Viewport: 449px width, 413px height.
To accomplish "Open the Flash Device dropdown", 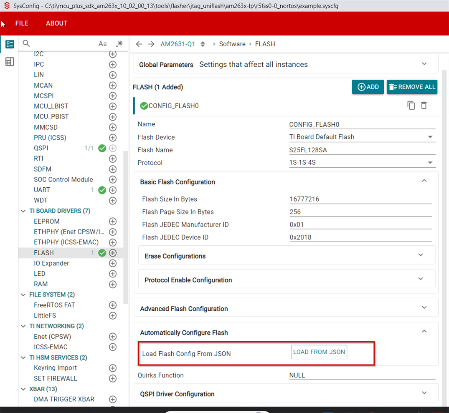I will 362,137.
